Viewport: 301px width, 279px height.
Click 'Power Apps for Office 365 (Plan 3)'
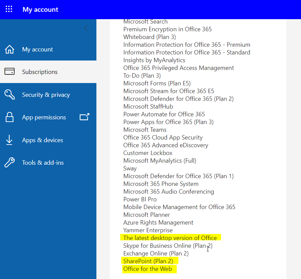point(168,122)
